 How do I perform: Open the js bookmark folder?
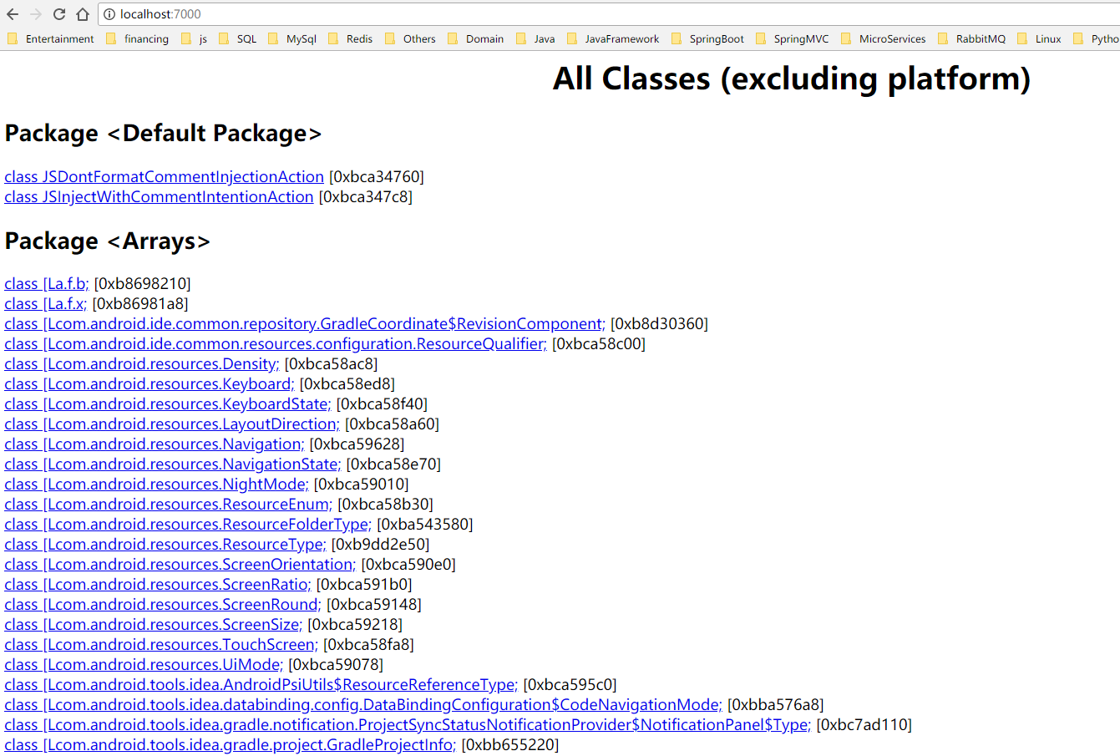194,38
